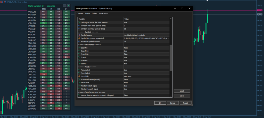This screenshot has width=264, height=118.
Task: Save the input settings with Save button
Action: 182,96
